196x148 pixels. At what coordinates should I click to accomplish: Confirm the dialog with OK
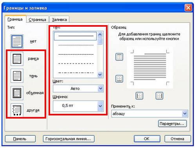click(x=147, y=139)
